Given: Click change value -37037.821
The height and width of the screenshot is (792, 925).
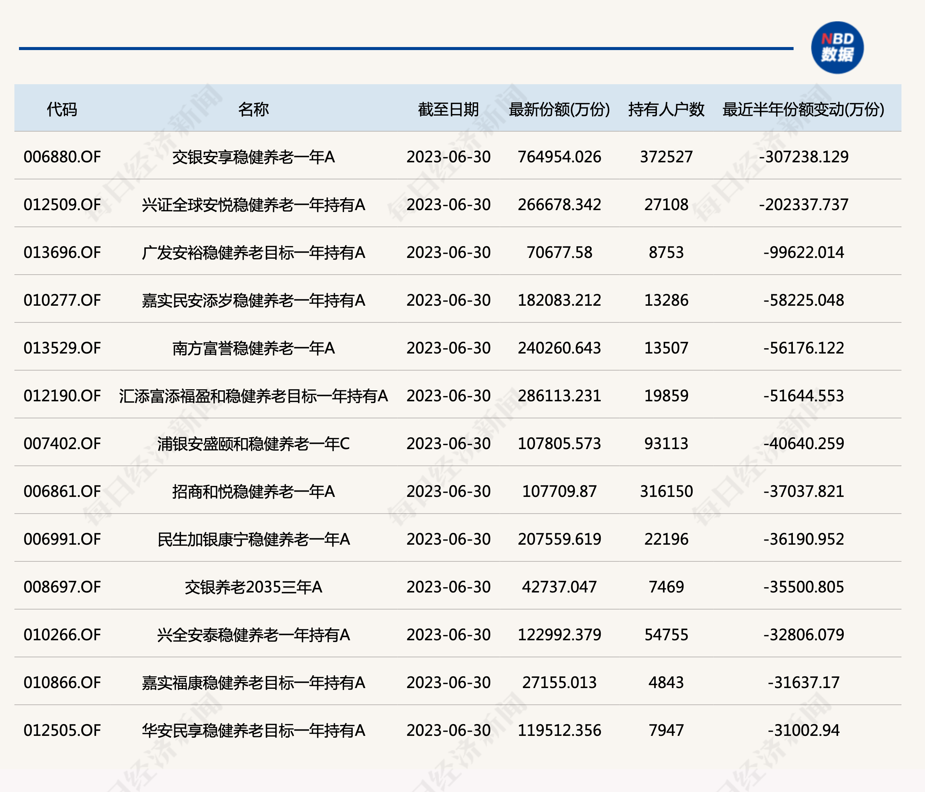Looking at the screenshot, I should pos(803,492).
